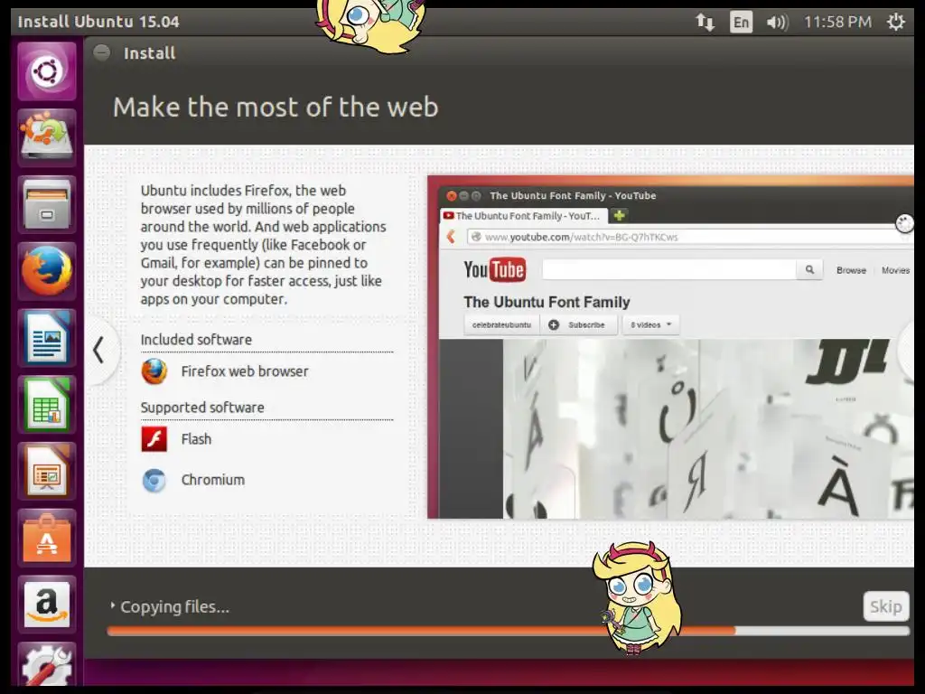Viewport: 925px width, 694px height.
Task: Open LibreOffice Writer from launcher
Action: click(x=47, y=338)
